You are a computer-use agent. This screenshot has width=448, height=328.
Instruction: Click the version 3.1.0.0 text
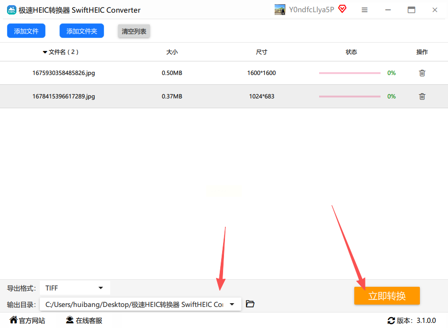(426, 321)
